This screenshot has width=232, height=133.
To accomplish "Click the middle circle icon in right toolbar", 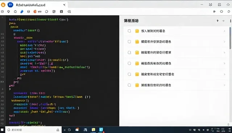I will (221, 12).
